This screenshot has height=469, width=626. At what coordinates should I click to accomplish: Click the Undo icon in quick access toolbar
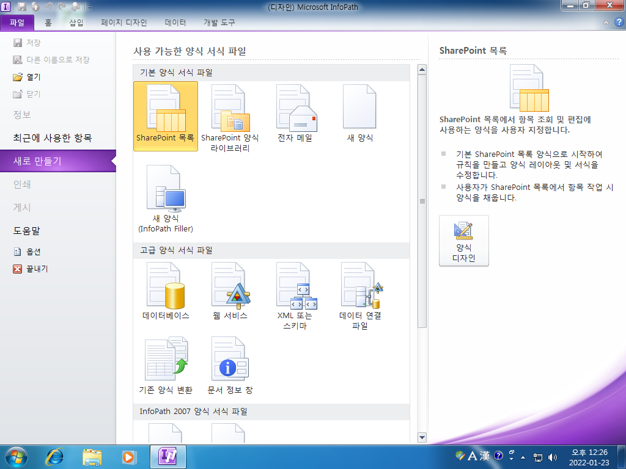(49, 7)
